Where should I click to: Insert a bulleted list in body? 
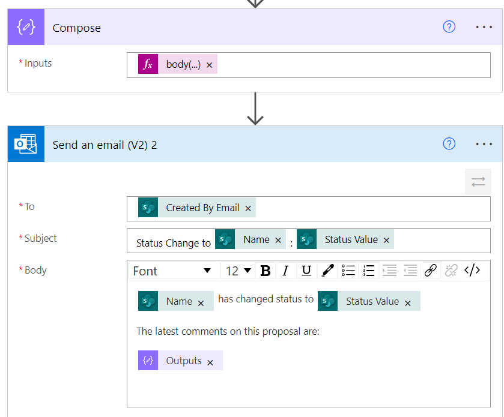[348, 271]
